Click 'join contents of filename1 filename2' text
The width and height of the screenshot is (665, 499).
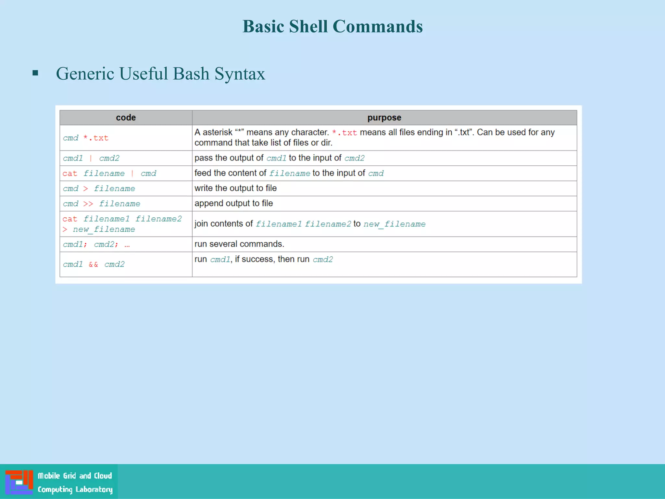point(310,224)
